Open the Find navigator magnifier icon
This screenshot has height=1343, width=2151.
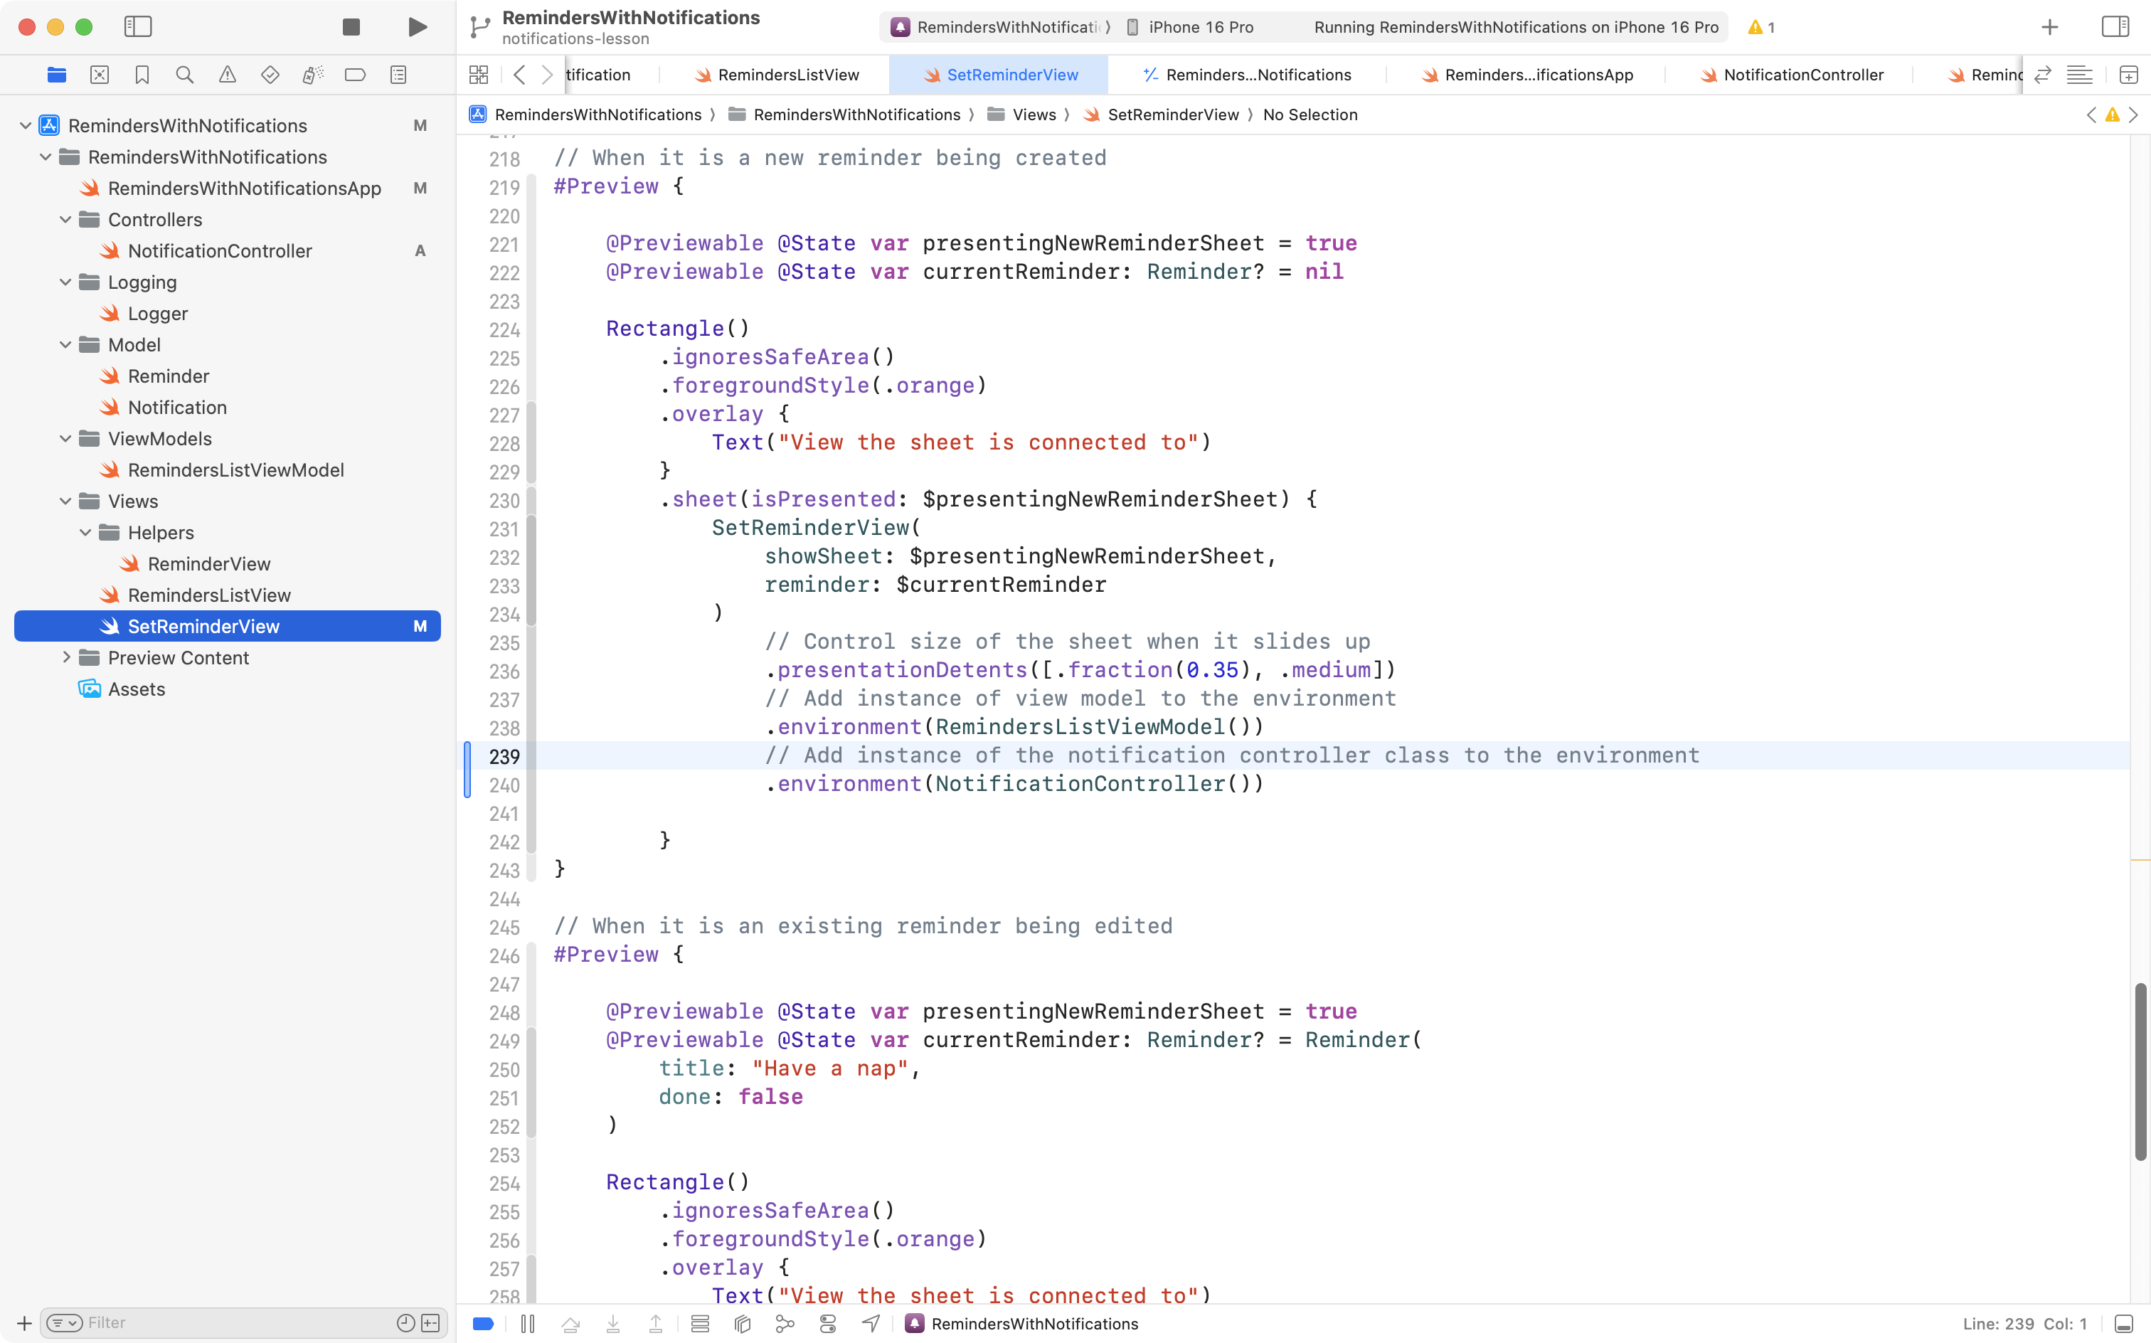point(185,75)
